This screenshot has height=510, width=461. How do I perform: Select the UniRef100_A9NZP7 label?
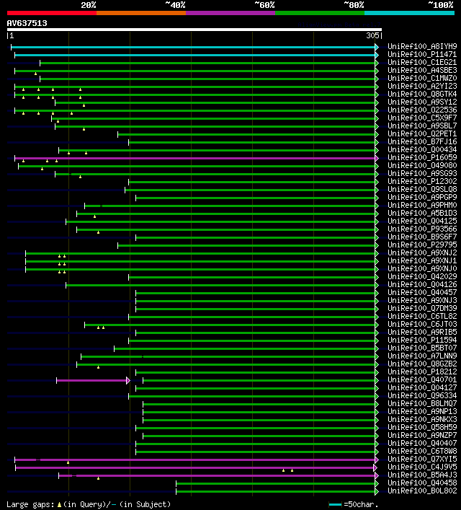point(422,435)
